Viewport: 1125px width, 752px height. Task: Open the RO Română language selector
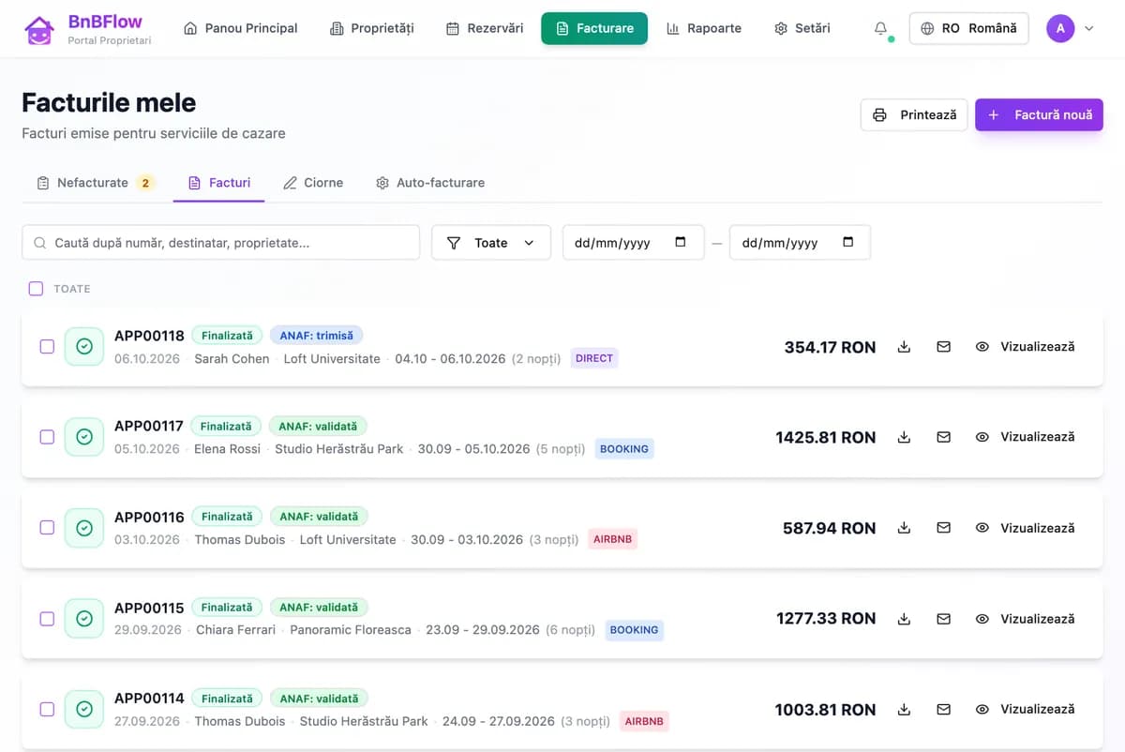(x=969, y=28)
